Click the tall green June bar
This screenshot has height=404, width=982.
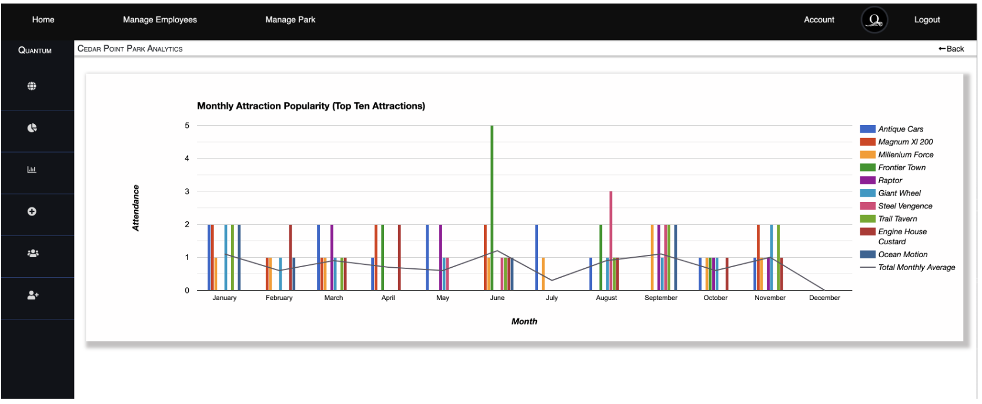(x=492, y=207)
